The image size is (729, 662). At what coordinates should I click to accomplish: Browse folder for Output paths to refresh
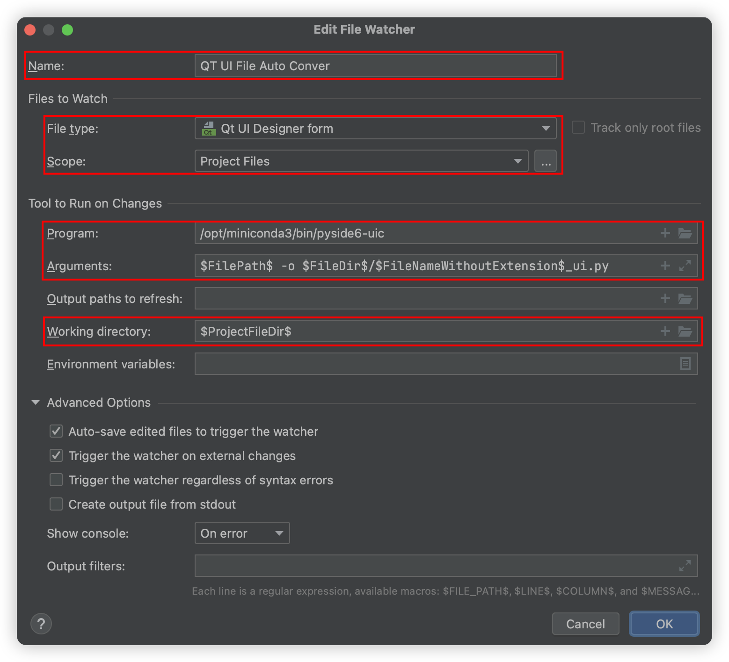pyautogui.click(x=685, y=299)
